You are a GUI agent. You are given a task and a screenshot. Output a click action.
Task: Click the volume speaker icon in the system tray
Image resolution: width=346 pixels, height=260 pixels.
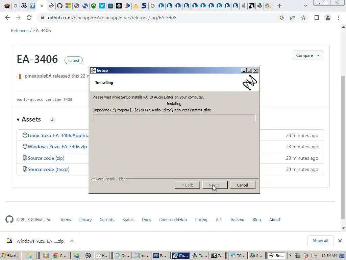(x=314, y=256)
